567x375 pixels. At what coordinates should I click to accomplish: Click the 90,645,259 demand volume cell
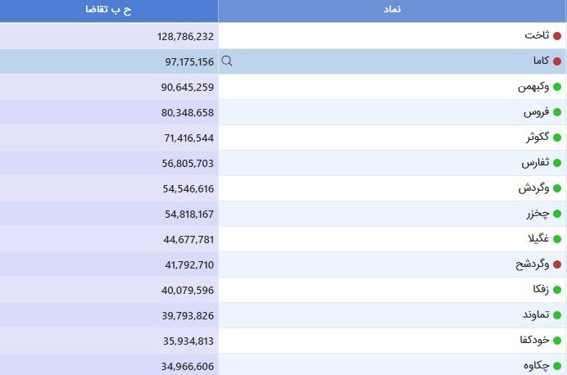click(x=109, y=87)
